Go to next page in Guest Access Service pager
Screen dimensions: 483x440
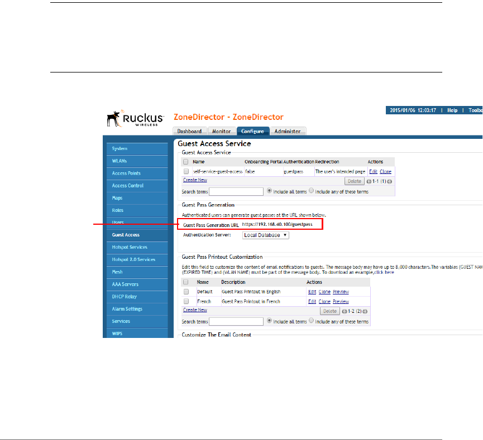[x=390, y=182]
